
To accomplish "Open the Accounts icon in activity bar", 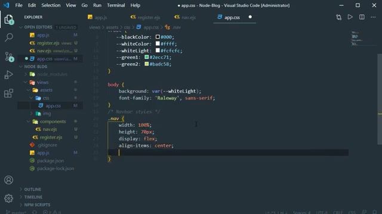I will pyautogui.click(x=9, y=180).
